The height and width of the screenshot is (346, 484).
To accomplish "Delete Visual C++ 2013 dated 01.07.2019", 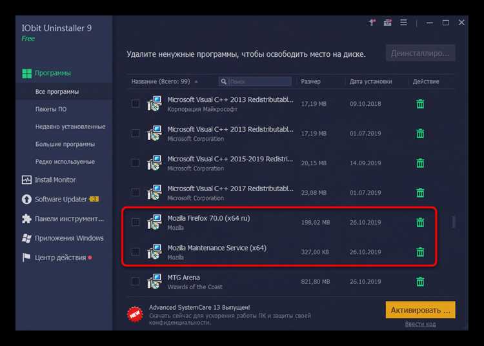I will [x=420, y=134].
